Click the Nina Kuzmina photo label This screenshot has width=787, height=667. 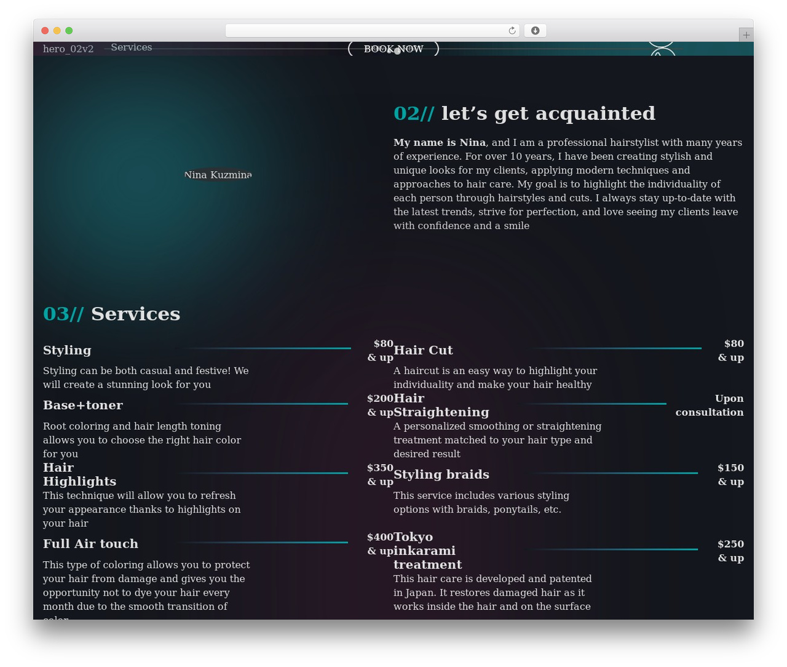tap(218, 175)
